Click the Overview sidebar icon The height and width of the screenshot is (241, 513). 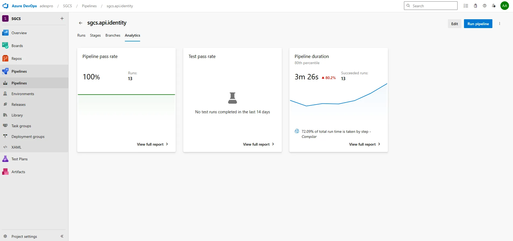[x=5, y=33]
